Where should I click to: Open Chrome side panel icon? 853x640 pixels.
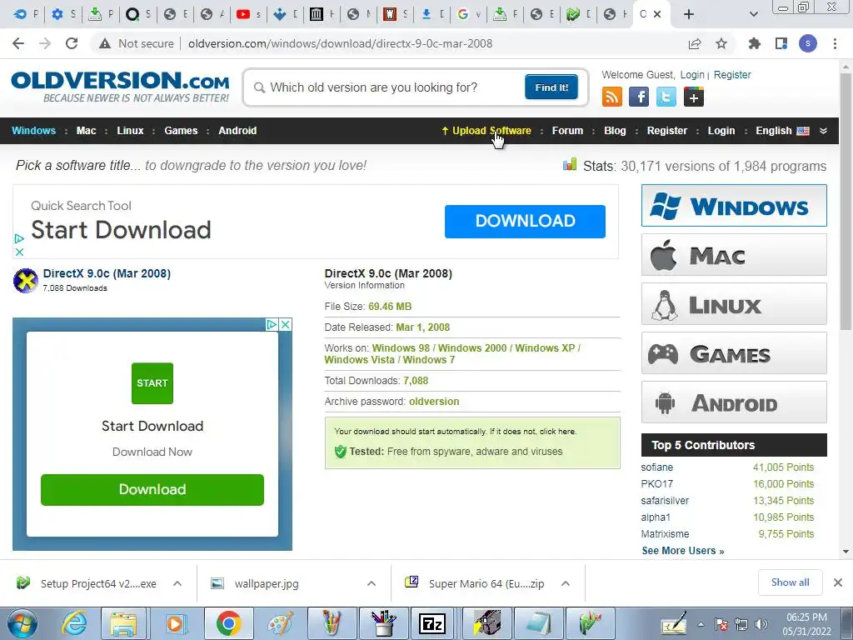[x=781, y=43]
